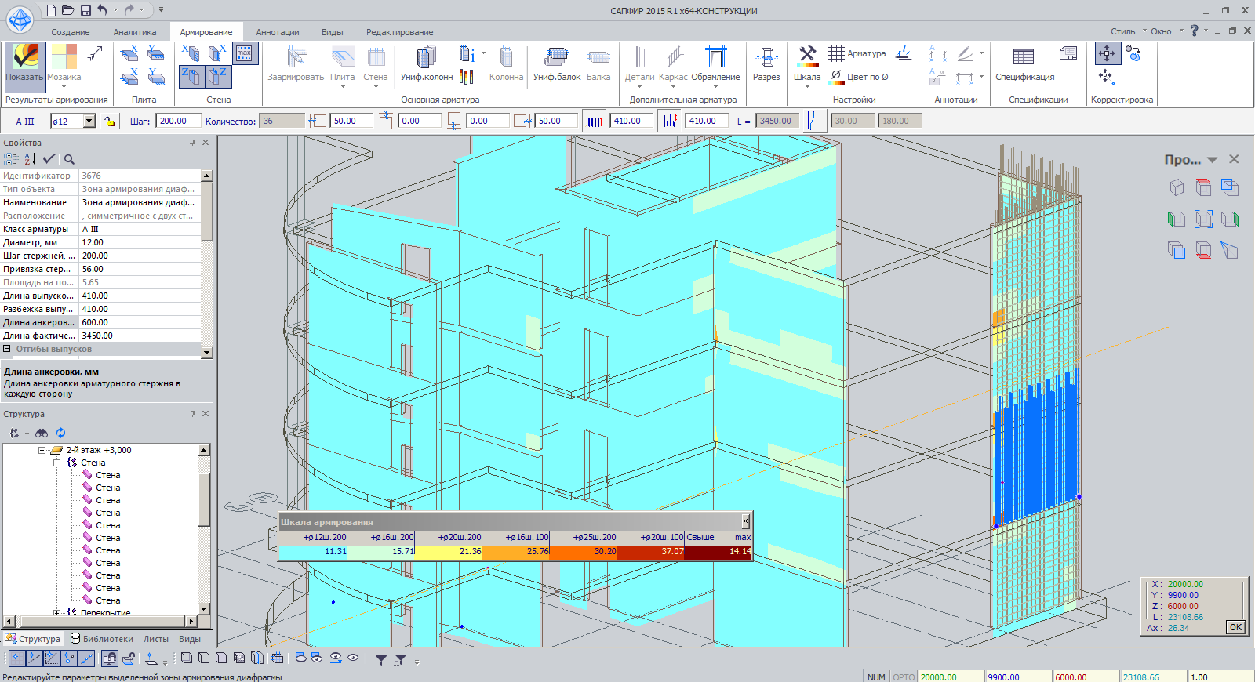Click the orange 25.76 swatch in reinforcement scale
1255x682 pixels.
[x=515, y=551]
